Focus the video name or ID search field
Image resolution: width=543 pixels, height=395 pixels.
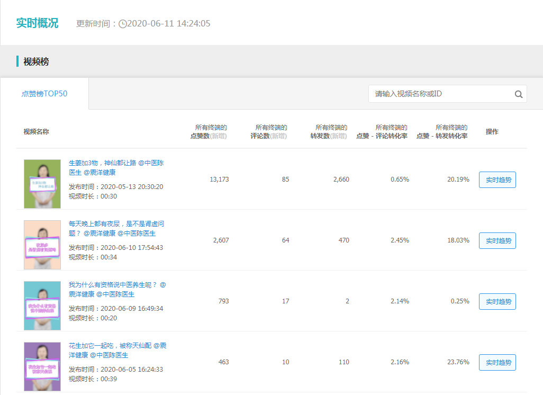pyautogui.click(x=447, y=94)
